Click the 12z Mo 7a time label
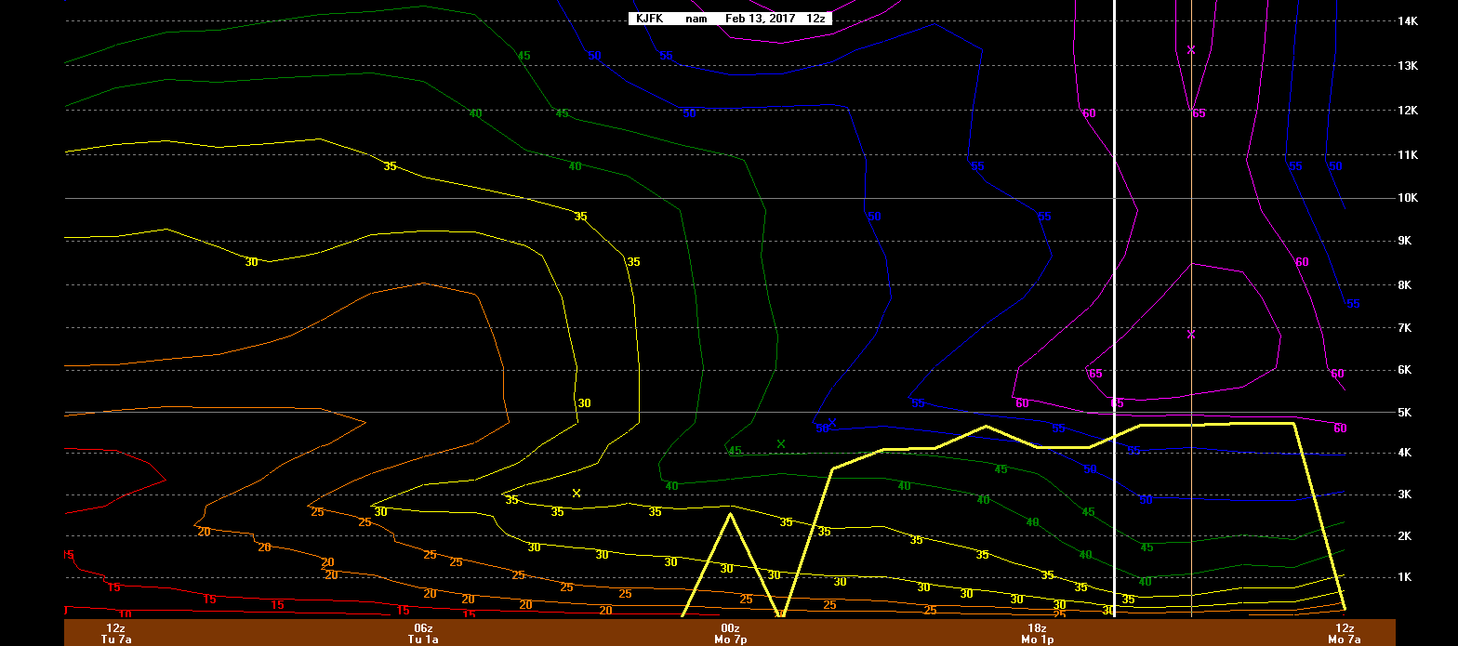This screenshot has width=1458, height=646. click(1345, 633)
